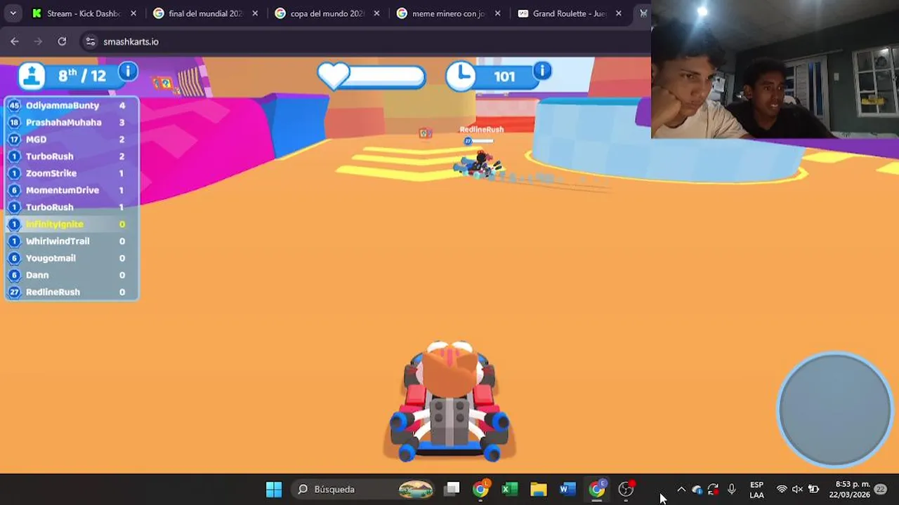Open info beside timer 101
This screenshot has width=899, height=505.
pos(542,71)
